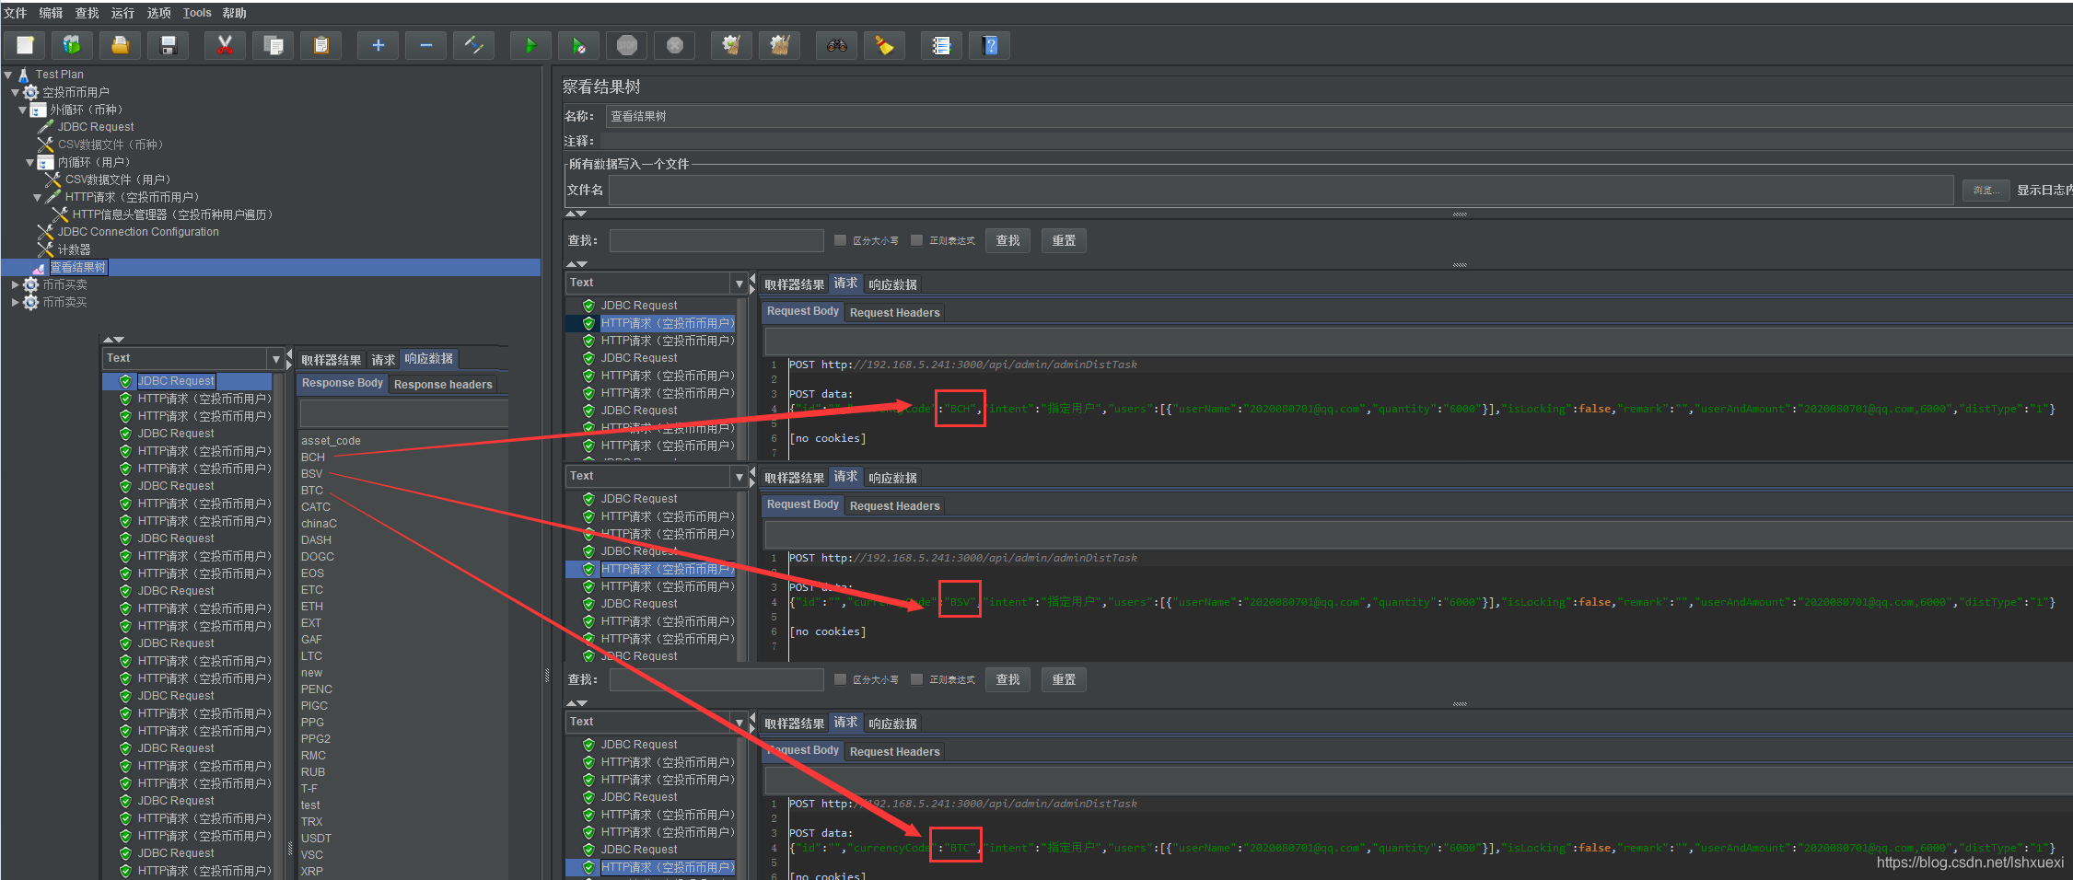Click the Shutdown round X icon
This screenshot has width=2073, height=880.
click(675, 45)
